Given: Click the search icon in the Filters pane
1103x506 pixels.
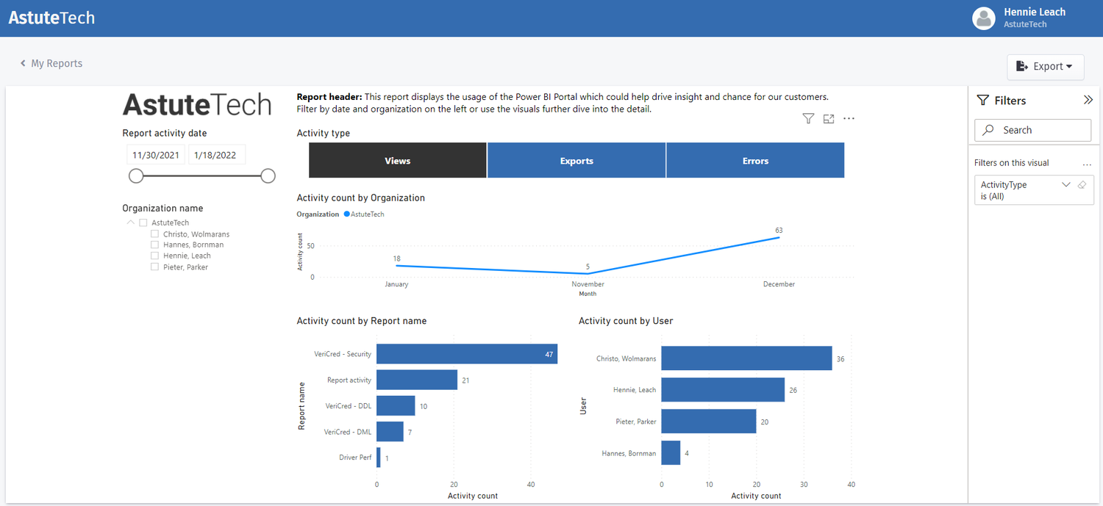Looking at the screenshot, I should coord(988,130).
